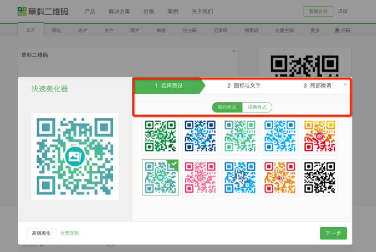Viewport: 376px width, 252px height.
Task: Switch to the 文件 tab
Action: (109, 30)
